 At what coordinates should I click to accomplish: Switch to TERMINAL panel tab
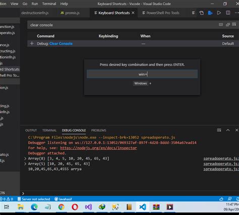pos(49,130)
